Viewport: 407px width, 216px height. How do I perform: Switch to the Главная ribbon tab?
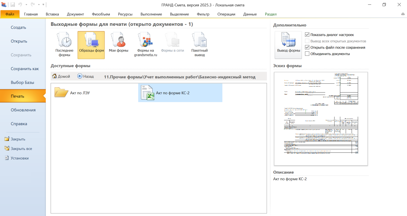[x=31, y=14]
